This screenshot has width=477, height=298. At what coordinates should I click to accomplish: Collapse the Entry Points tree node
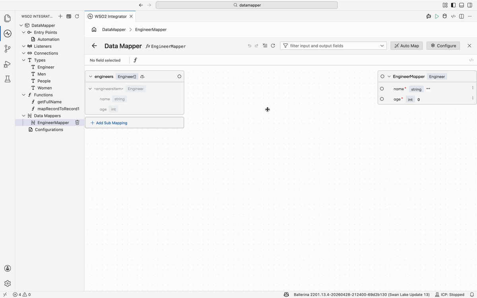click(x=23, y=32)
